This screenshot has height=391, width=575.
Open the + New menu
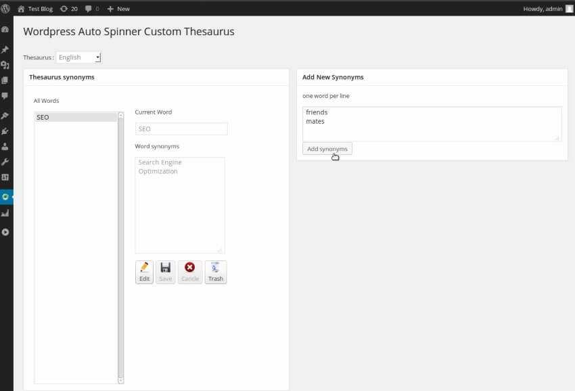(118, 9)
